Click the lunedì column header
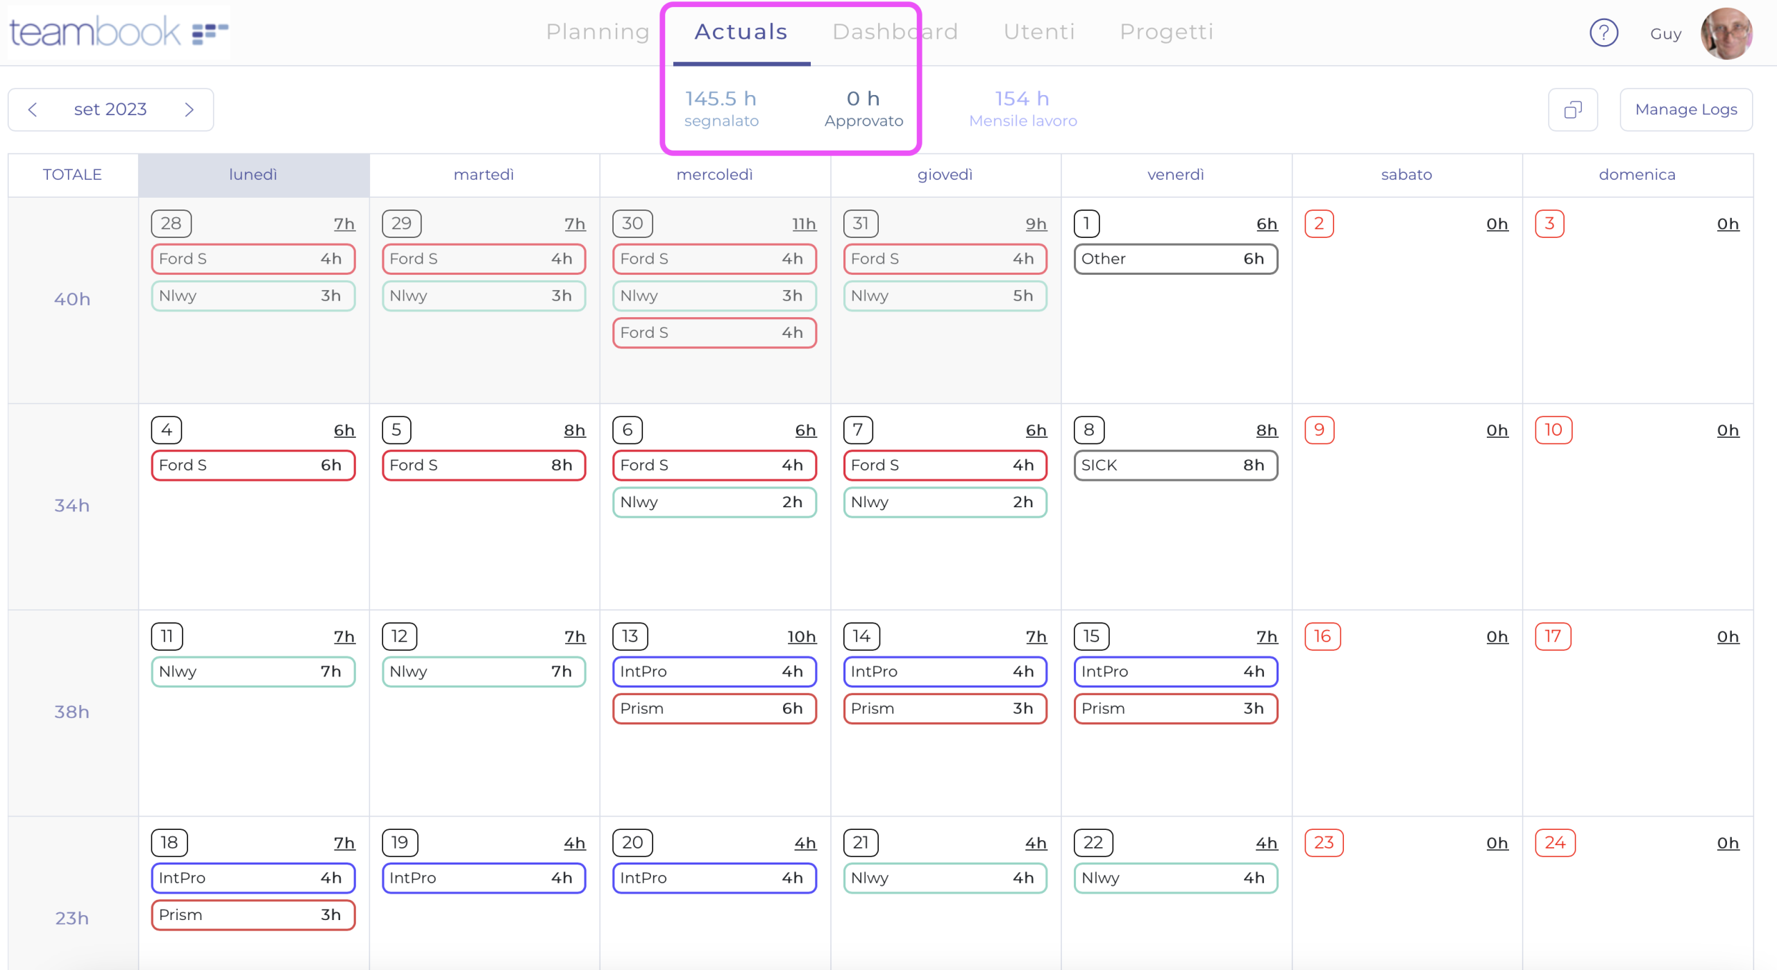 click(253, 175)
